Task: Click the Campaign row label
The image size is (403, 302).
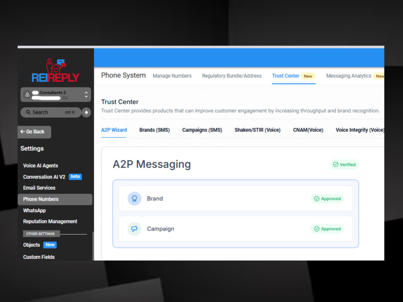Action: point(160,229)
